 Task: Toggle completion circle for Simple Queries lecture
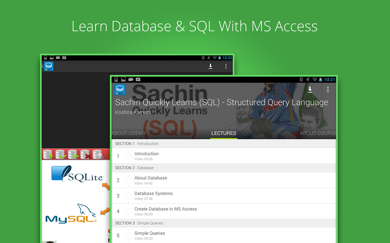click(128, 235)
